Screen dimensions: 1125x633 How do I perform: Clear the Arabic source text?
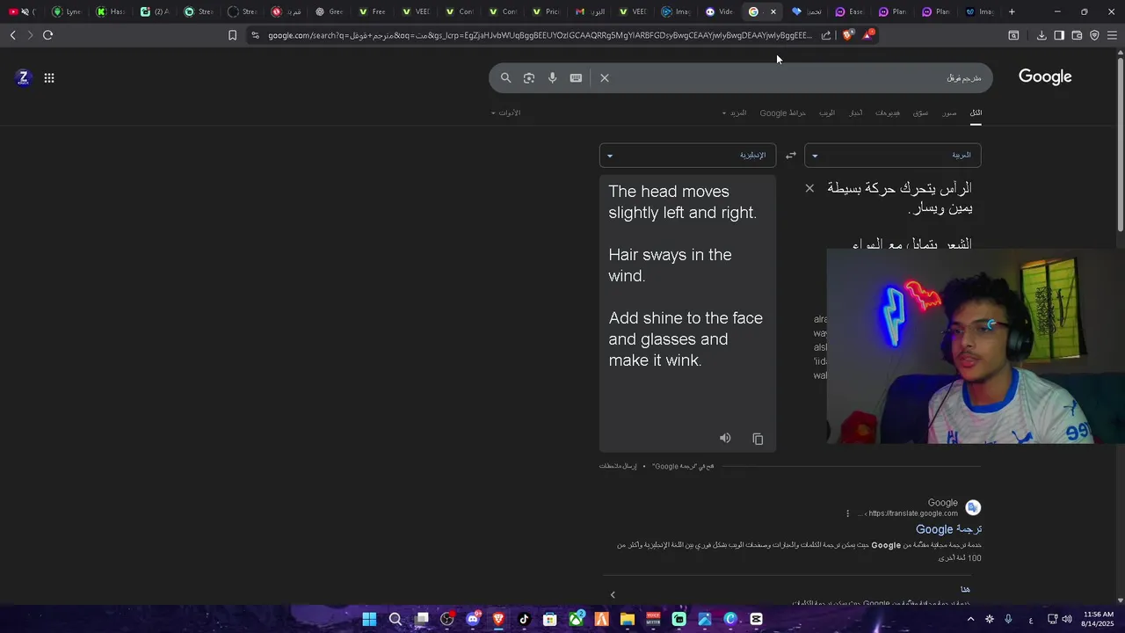[809, 188]
